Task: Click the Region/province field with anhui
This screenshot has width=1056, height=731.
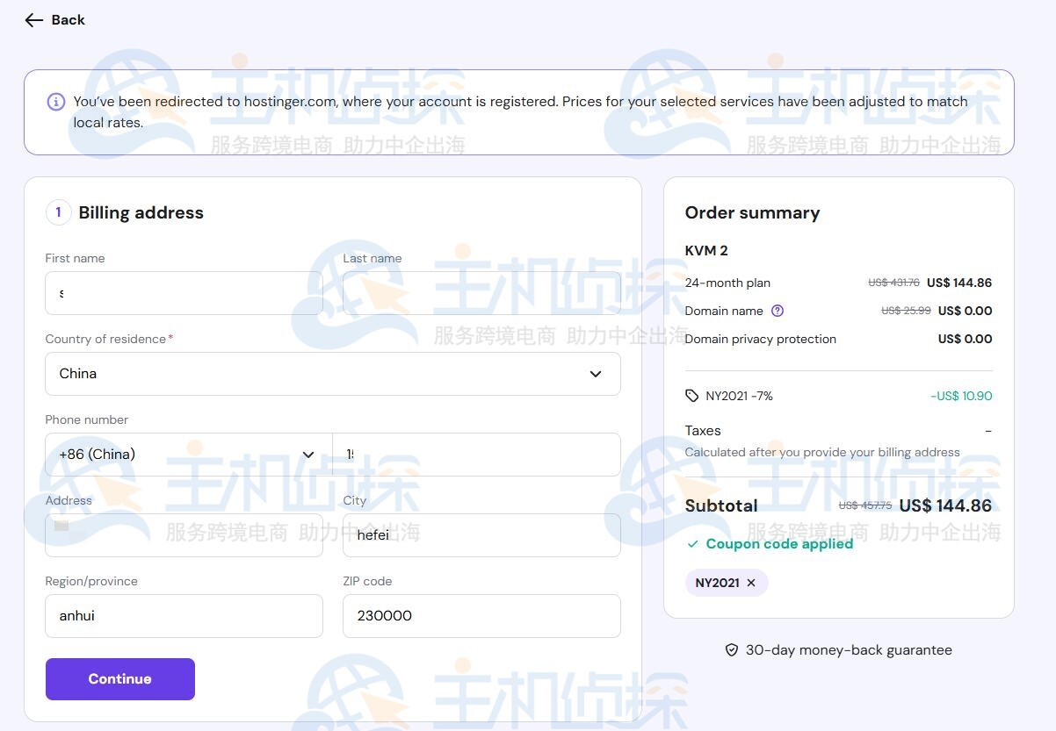Action: [x=184, y=616]
